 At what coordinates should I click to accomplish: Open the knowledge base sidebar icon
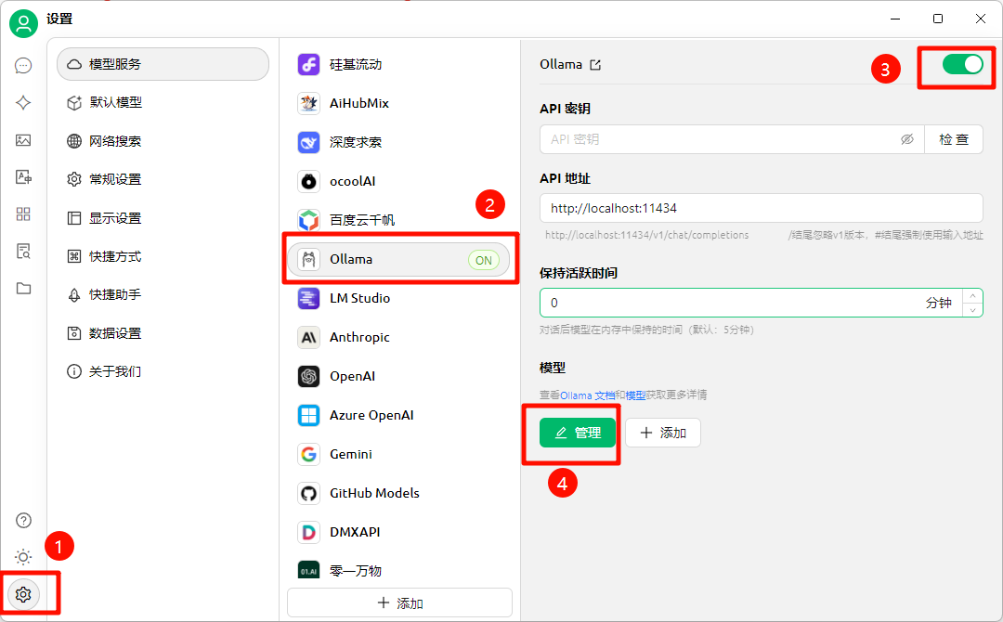(x=23, y=252)
